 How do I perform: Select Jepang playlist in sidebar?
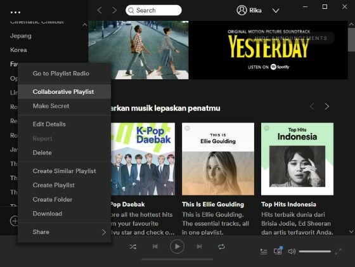pos(21,36)
